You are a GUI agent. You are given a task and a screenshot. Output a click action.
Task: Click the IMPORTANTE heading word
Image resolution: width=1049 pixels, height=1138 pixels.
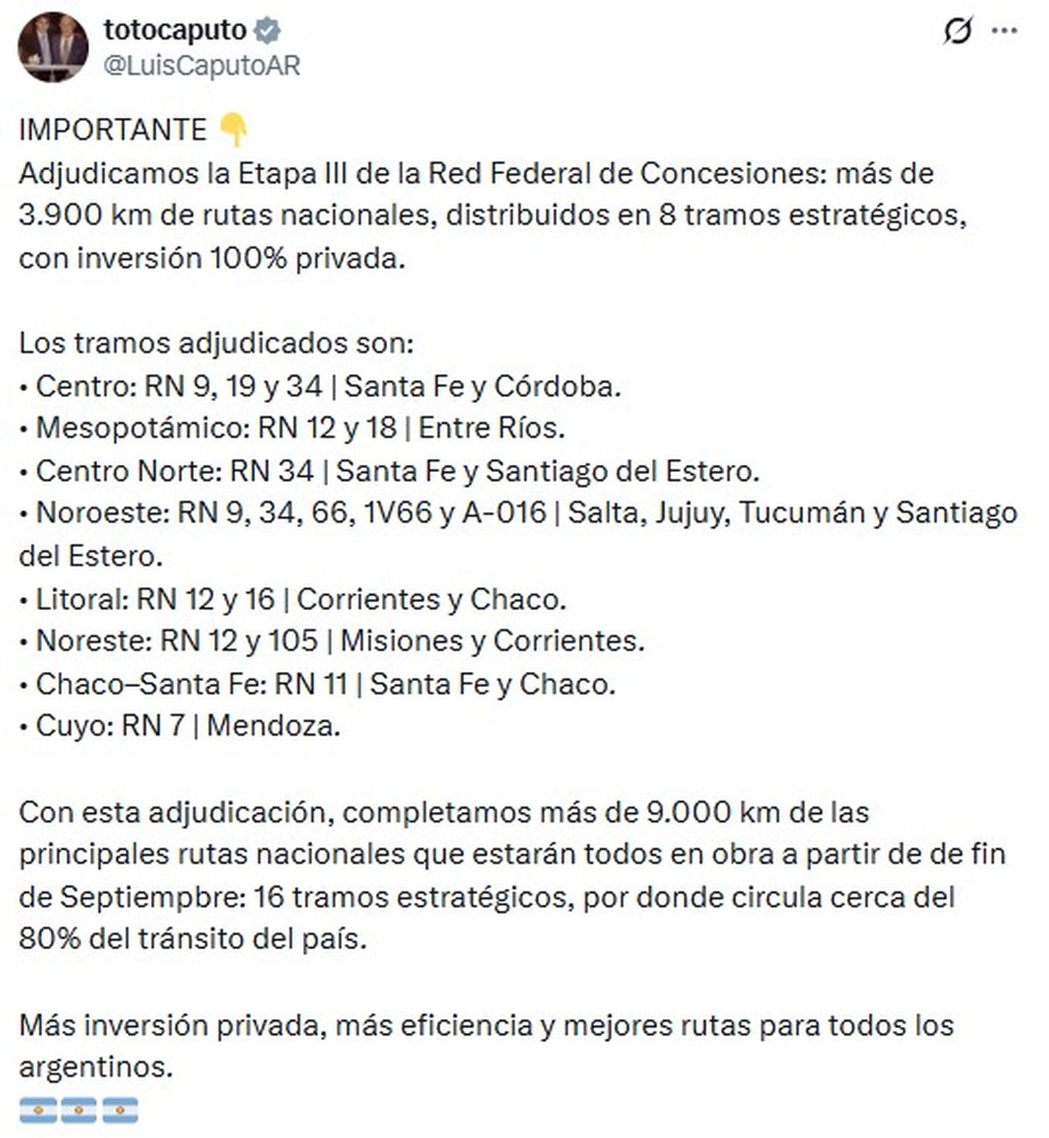112,130
